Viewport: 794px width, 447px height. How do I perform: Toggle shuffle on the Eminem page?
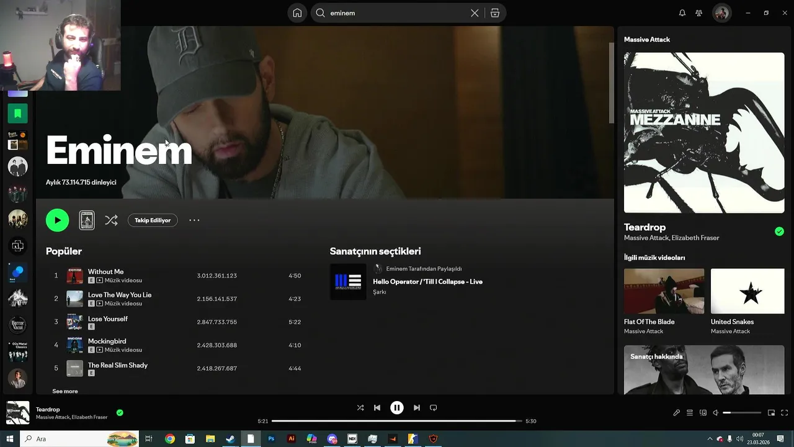[x=111, y=220]
